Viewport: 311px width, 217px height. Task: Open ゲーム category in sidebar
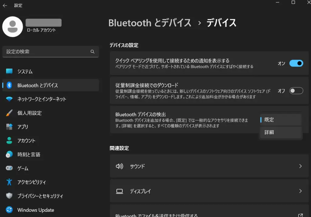[x=23, y=168]
